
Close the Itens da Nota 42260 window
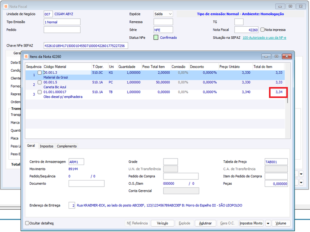click(x=287, y=57)
